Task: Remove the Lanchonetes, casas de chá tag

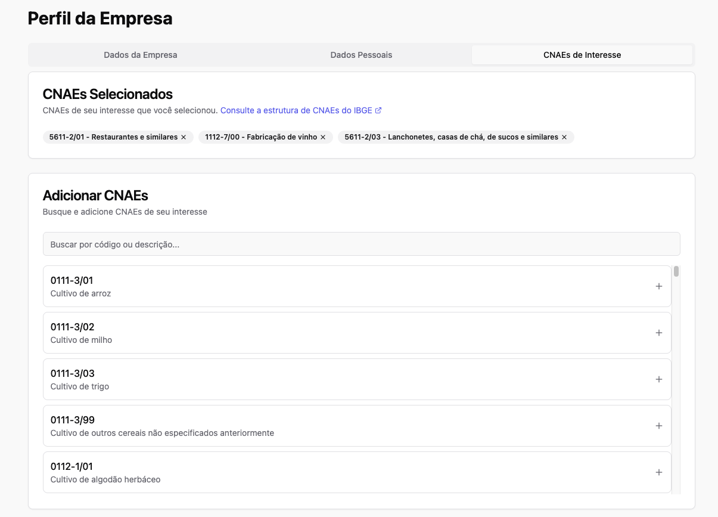Action: [564, 137]
